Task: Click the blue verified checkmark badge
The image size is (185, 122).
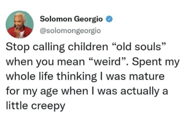Action: point(109,20)
